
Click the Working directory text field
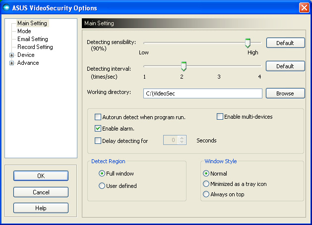click(202, 93)
